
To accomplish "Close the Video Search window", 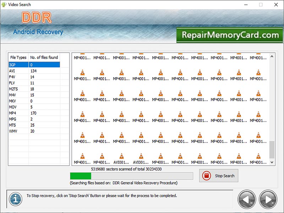I will (276, 5).
